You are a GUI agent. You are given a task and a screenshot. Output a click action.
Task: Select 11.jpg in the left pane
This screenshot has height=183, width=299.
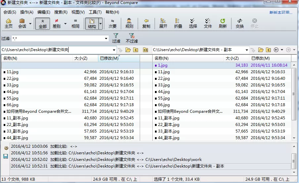[12, 72]
